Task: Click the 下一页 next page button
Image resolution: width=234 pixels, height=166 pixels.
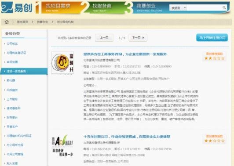Action: [x=138, y=38]
